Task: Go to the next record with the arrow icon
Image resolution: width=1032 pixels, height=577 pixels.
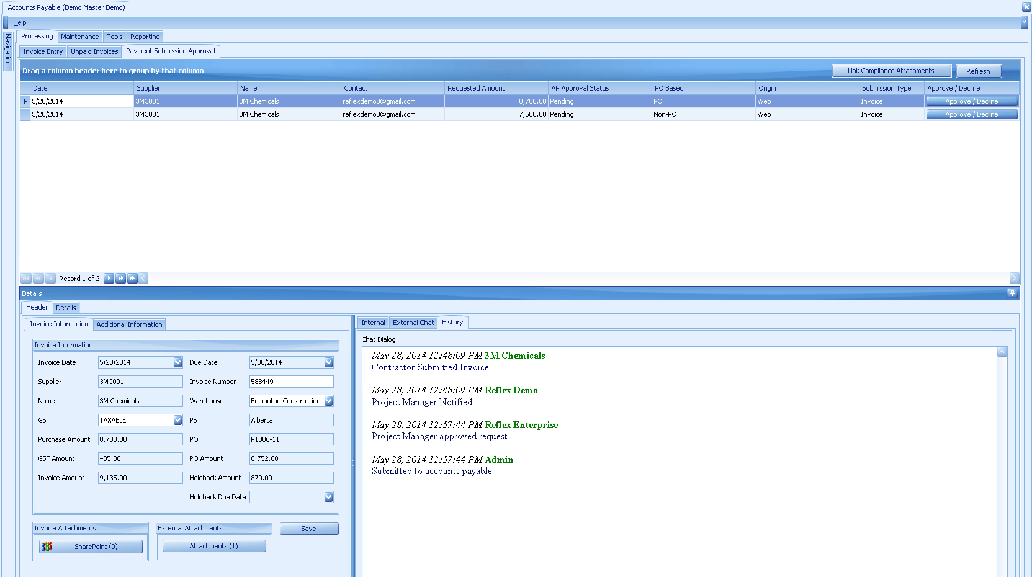Action: point(109,278)
